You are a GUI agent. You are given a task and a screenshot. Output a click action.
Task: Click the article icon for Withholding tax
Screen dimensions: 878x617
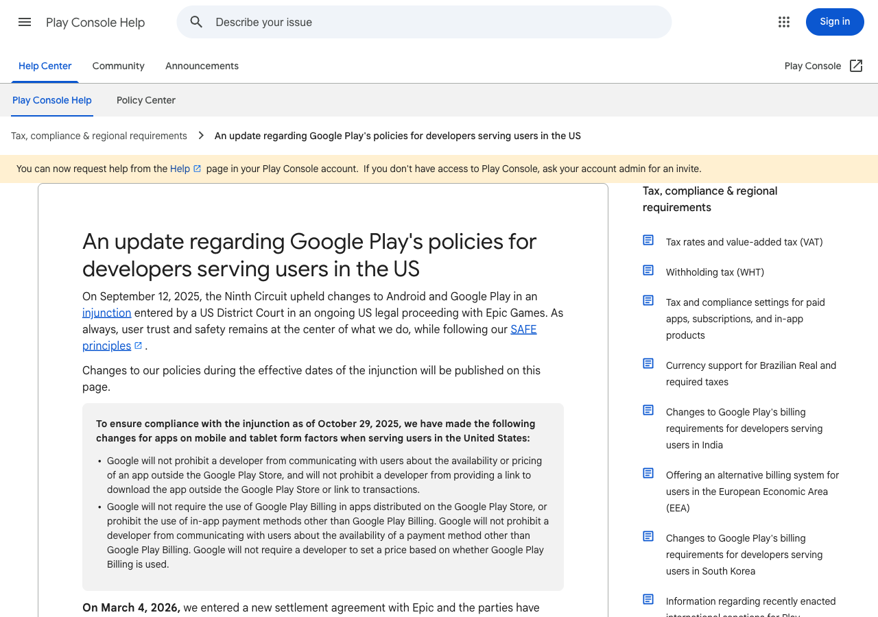(x=648, y=270)
